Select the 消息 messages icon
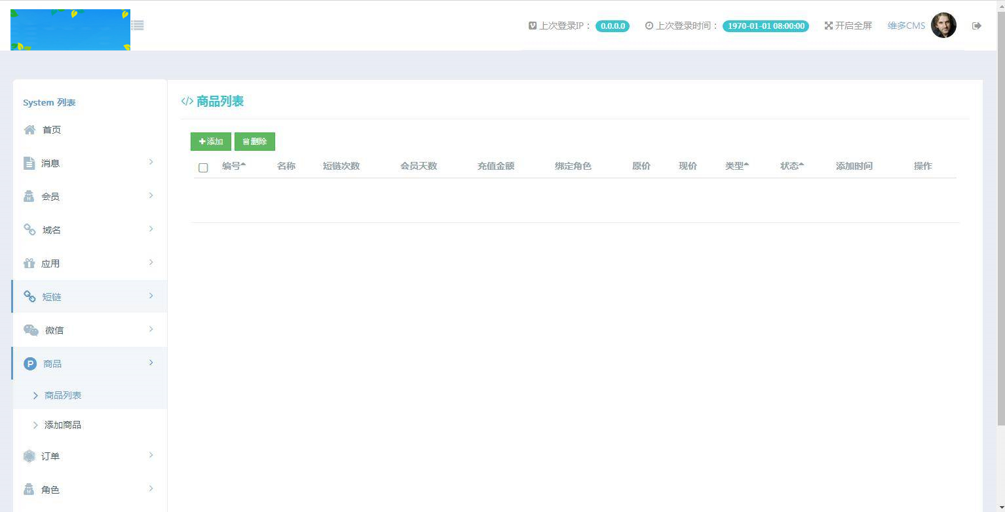Screen dimensions: 1005x512 [x=29, y=163]
